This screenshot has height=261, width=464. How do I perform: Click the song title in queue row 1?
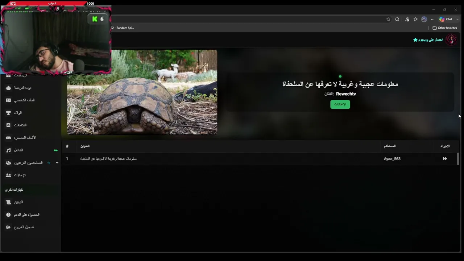108,159
